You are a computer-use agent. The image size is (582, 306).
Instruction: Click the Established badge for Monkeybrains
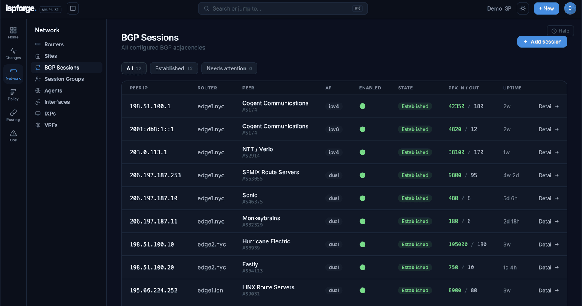[x=415, y=222]
